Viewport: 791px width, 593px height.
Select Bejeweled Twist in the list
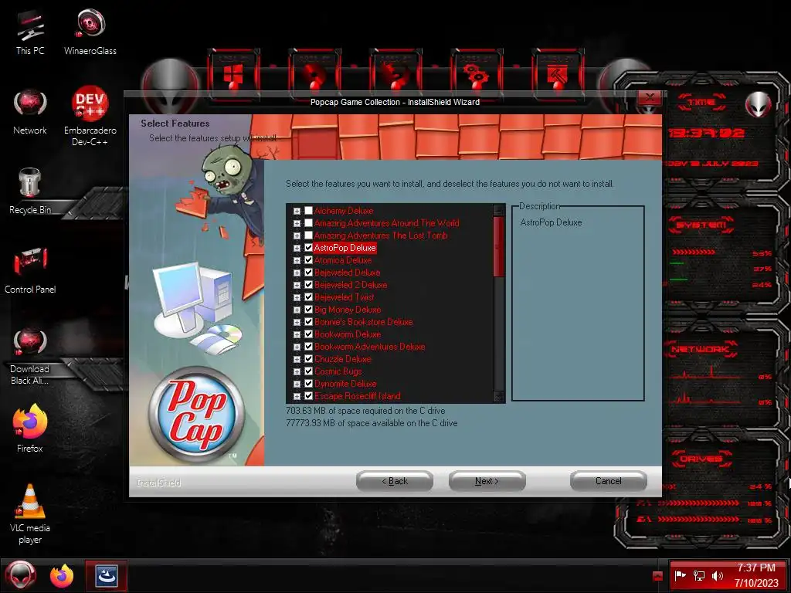pyautogui.click(x=344, y=297)
